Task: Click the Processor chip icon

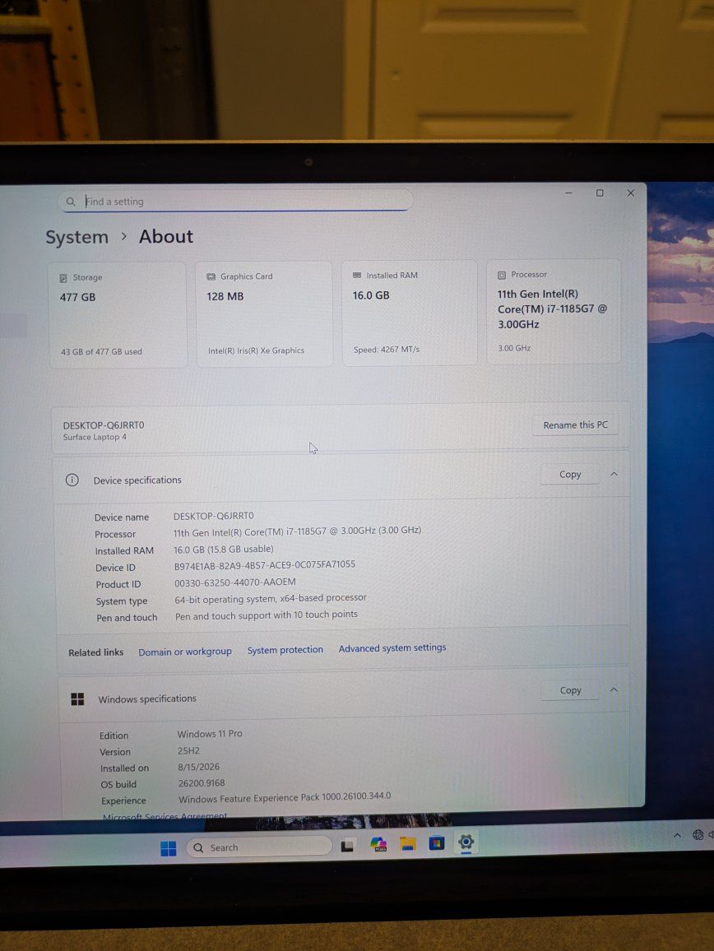Action: 502,275
